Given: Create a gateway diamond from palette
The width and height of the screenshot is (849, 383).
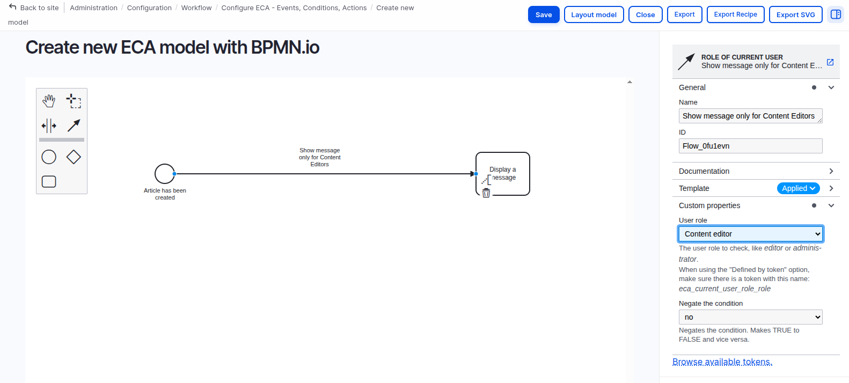Looking at the screenshot, I should (x=74, y=157).
